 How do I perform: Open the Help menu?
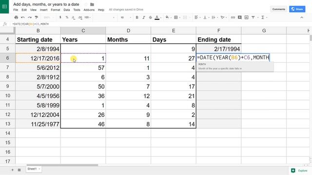pos(101,10)
